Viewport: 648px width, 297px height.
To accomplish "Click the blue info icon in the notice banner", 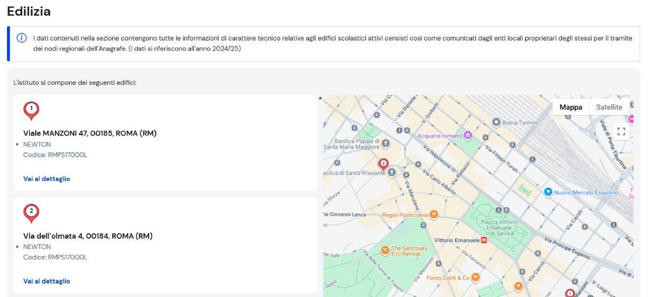I will pos(22,38).
